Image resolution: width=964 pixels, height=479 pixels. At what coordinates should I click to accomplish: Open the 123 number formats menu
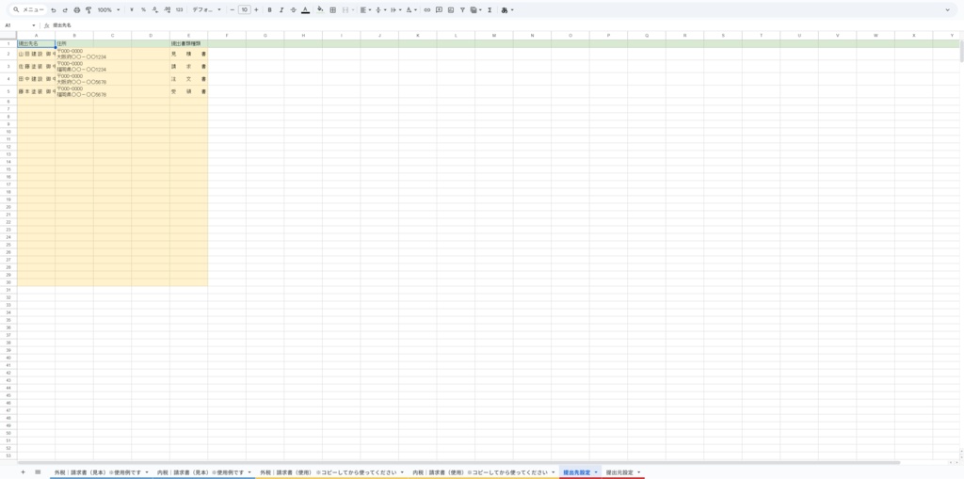point(179,9)
